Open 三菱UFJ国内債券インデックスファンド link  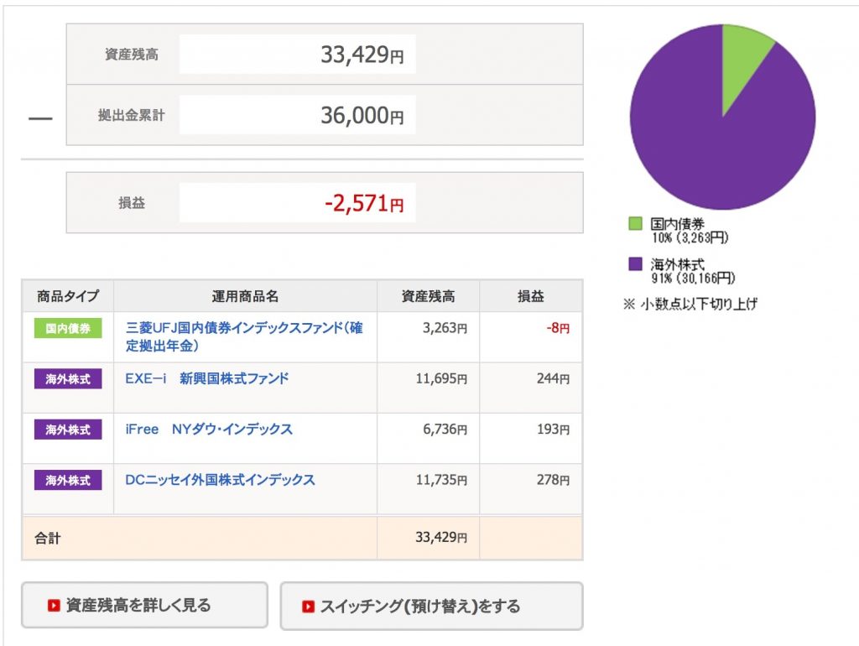click(x=244, y=336)
